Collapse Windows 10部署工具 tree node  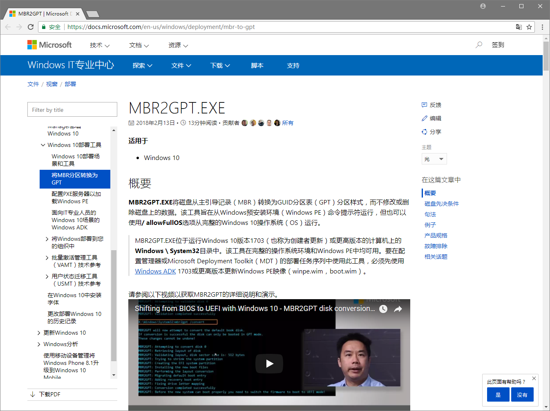pos(43,145)
